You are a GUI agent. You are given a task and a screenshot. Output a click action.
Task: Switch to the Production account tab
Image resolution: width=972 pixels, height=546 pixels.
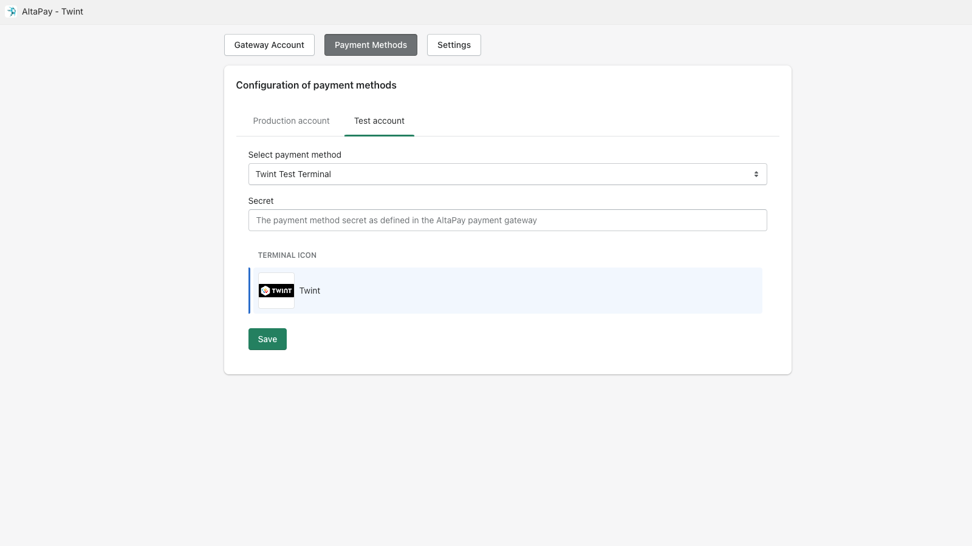[x=291, y=121]
